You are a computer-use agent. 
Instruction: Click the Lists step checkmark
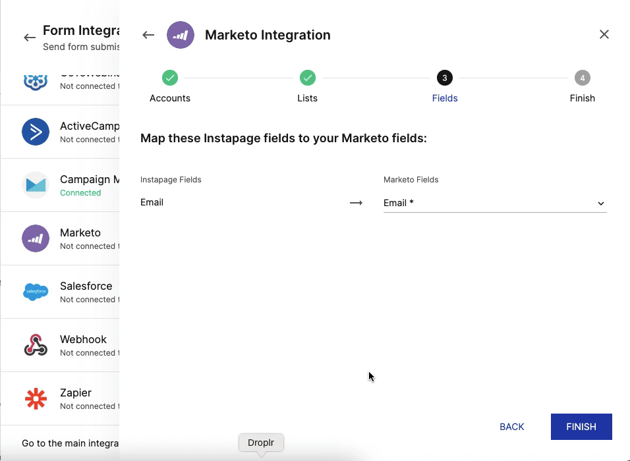click(x=307, y=78)
